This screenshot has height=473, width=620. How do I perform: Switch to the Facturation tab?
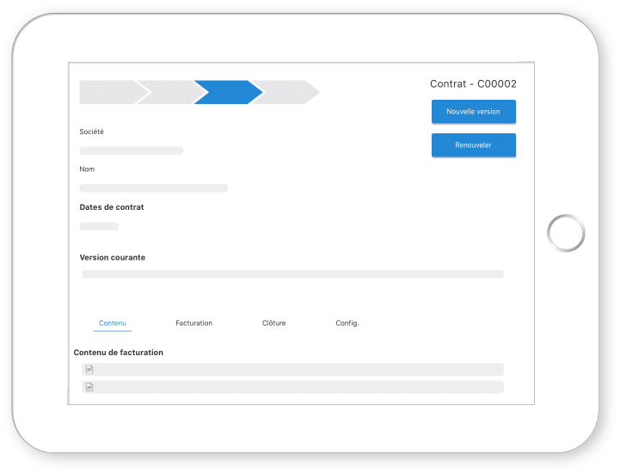click(193, 323)
